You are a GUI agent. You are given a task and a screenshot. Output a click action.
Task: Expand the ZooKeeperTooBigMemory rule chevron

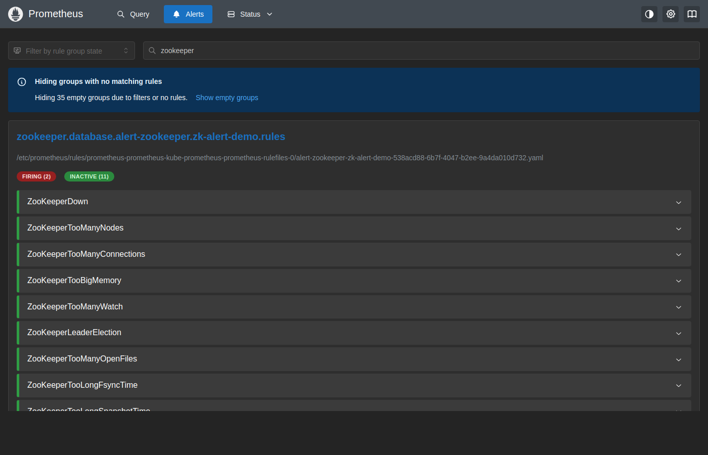pyautogui.click(x=679, y=281)
